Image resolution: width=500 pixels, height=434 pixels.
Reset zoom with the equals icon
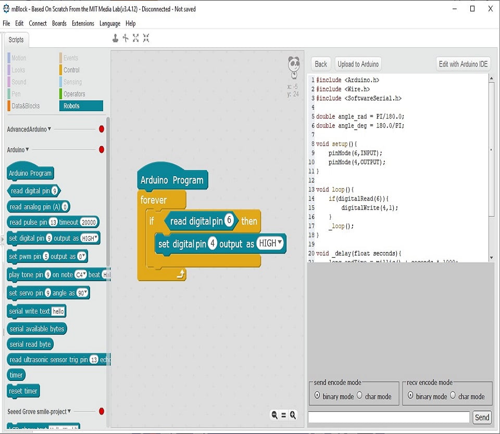click(283, 415)
